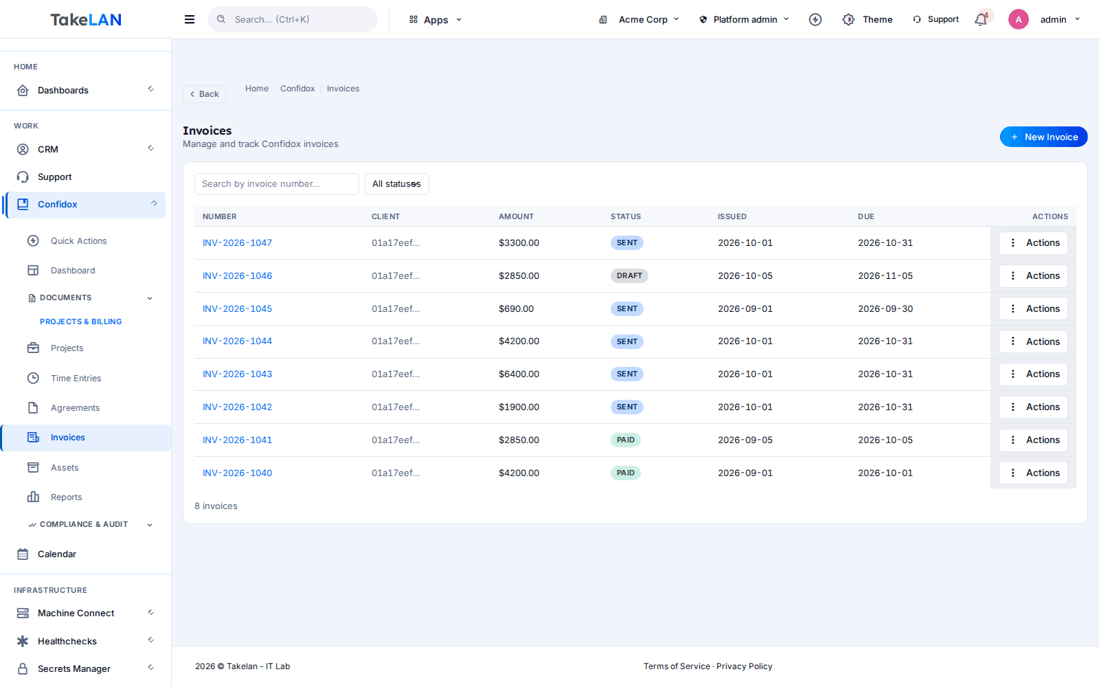Click the Confidox book icon in sidebar

(23, 204)
